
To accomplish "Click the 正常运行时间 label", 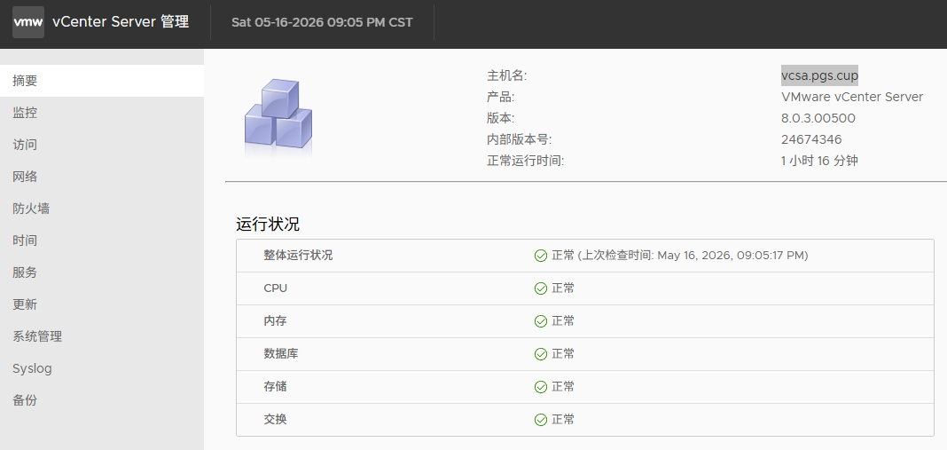I will [x=526, y=161].
